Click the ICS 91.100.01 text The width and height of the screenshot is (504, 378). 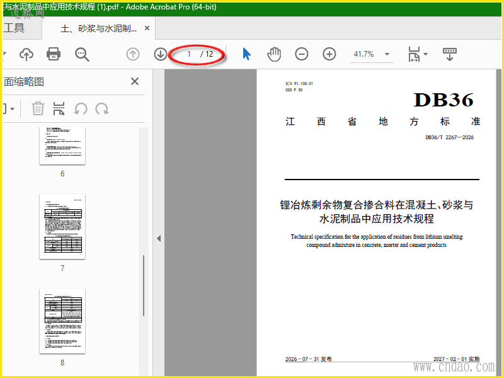[299, 84]
